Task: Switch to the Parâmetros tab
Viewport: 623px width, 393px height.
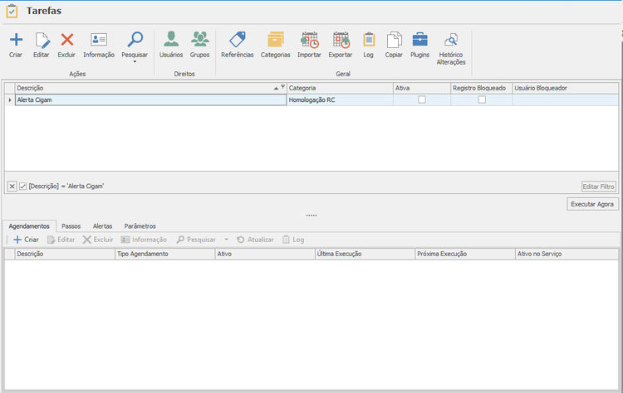Action: (140, 226)
